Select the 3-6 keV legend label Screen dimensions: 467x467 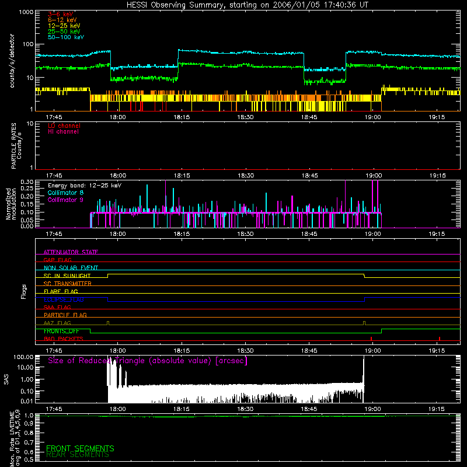coord(61,14)
